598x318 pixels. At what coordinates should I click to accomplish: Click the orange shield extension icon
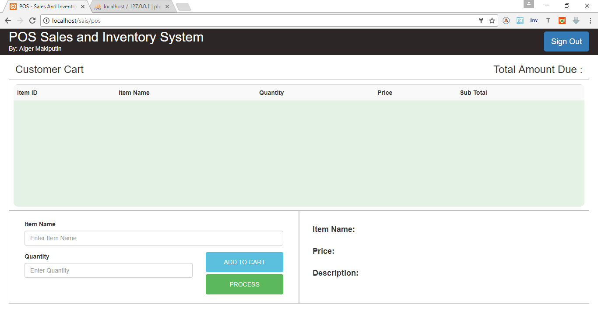(562, 21)
